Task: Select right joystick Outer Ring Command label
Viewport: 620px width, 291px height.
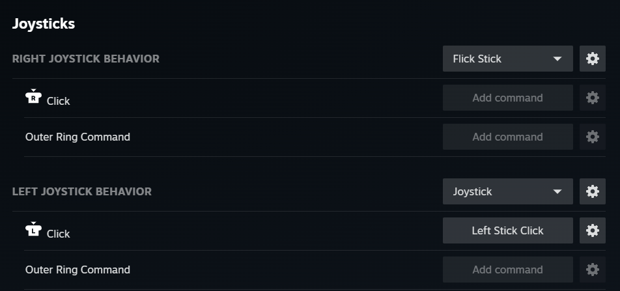Action: coord(77,137)
